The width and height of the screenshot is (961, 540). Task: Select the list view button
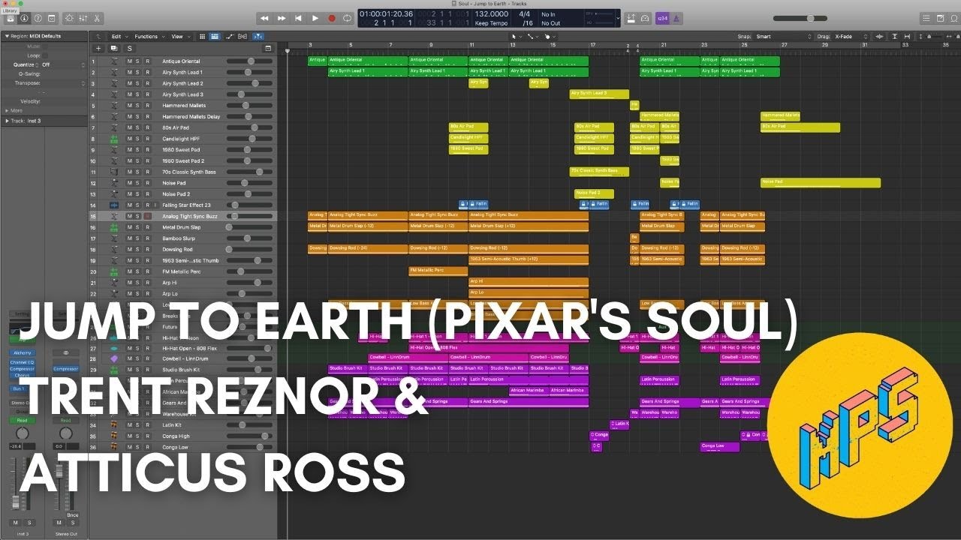tap(215, 36)
